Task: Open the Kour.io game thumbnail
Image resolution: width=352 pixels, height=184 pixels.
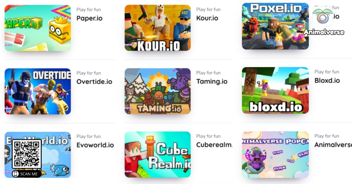Action: point(158,28)
